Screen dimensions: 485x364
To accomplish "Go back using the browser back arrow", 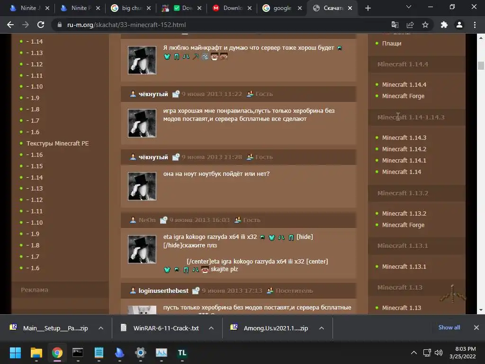I will point(10,25).
